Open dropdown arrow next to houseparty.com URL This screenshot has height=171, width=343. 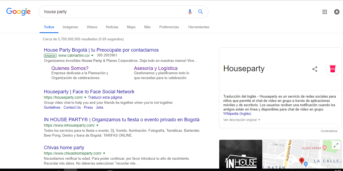(x=85, y=97)
